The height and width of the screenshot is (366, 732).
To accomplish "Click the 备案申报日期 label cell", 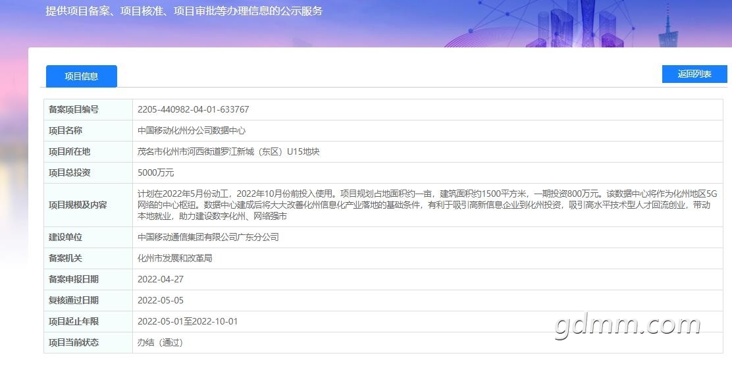I will pyautogui.click(x=88, y=279).
